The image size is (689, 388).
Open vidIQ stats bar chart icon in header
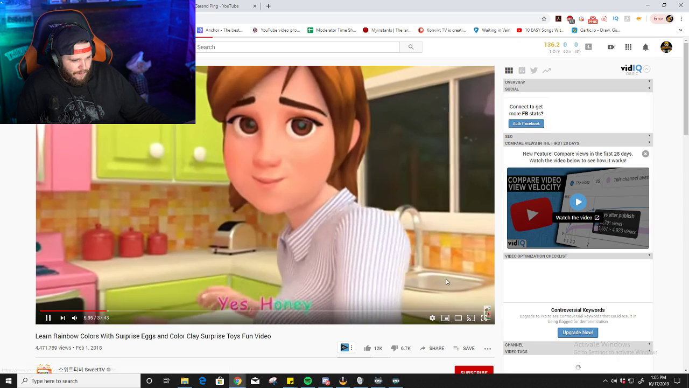tap(588, 47)
